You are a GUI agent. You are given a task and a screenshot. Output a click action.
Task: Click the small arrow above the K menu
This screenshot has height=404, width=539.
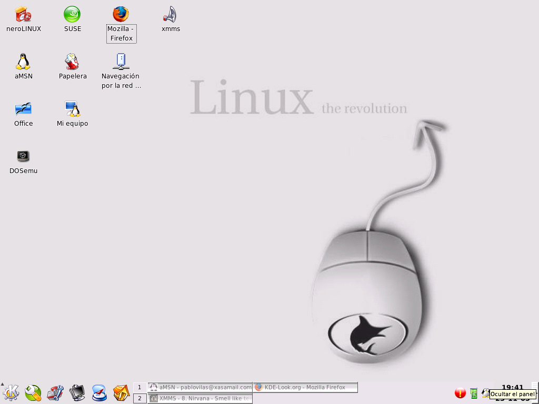click(x=3, y=384)
